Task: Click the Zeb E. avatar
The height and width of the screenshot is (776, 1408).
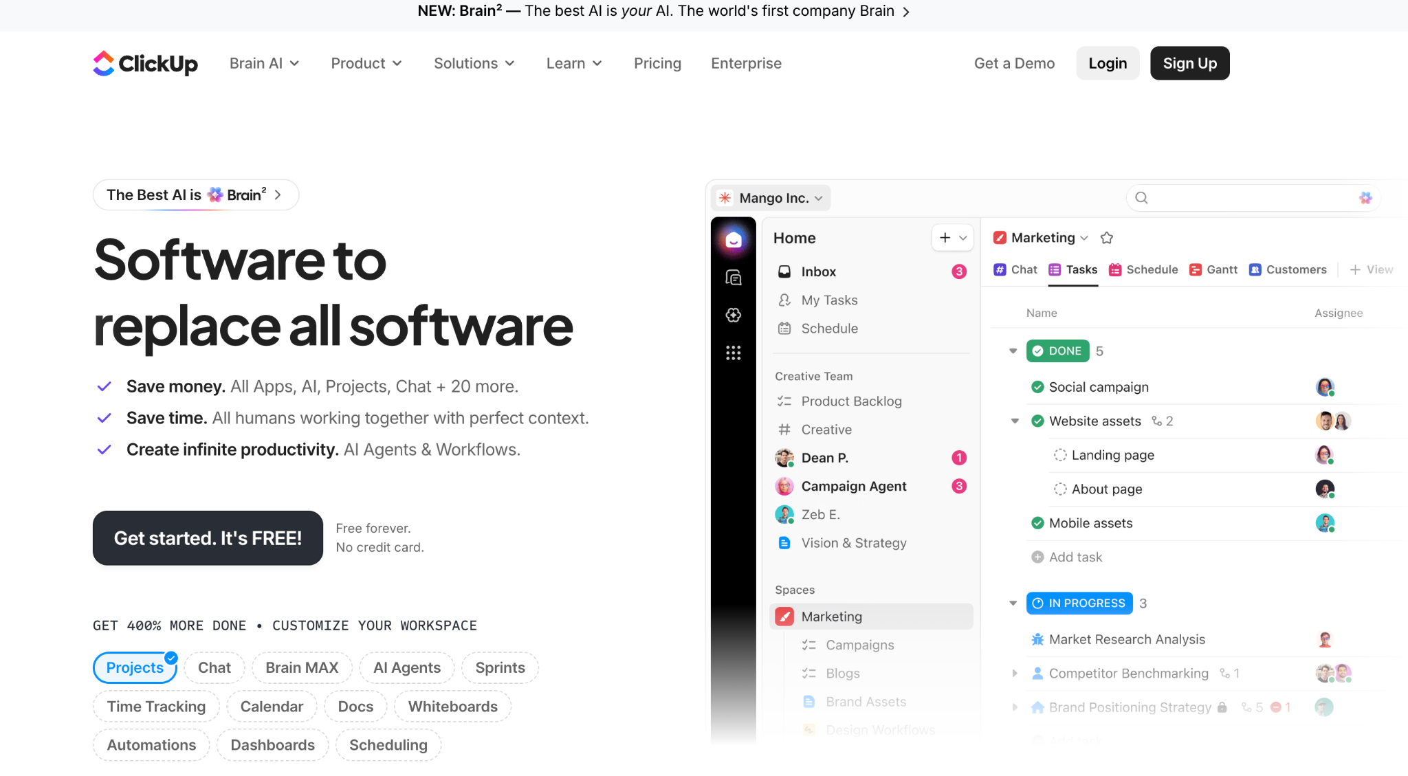Action: click(784, 514)
